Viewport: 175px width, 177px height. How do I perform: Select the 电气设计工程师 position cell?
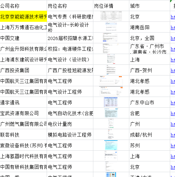pyautogui.click(x=70, y=91)
